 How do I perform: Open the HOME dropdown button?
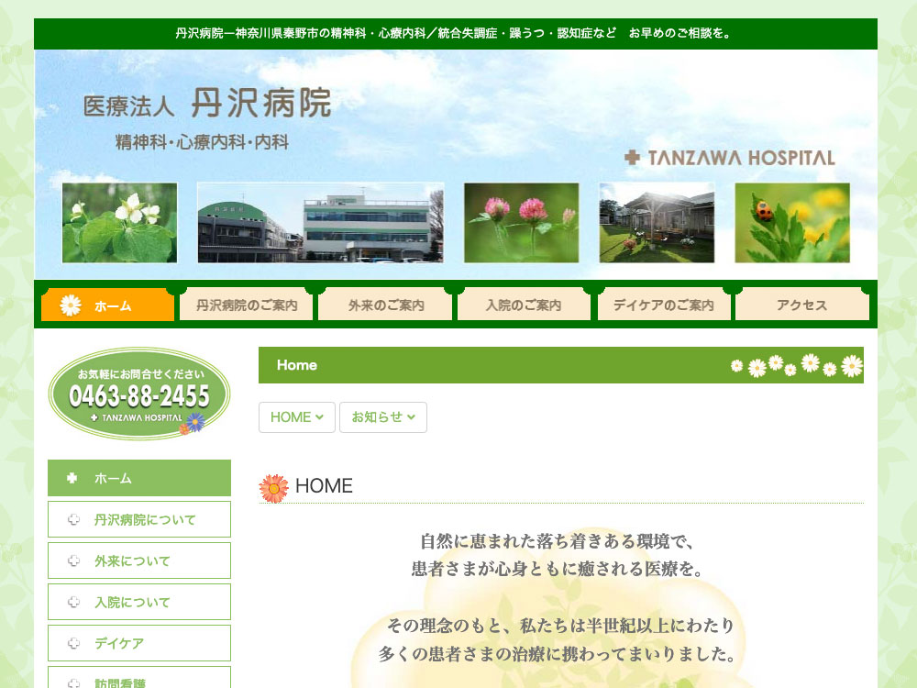click(x=297, y=417)
